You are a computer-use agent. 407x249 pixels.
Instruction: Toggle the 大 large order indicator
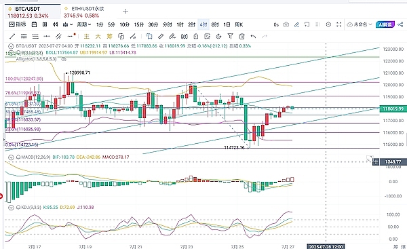98,37
